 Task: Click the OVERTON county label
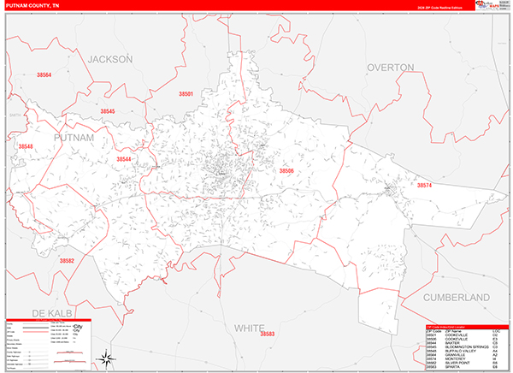(391, 68)
